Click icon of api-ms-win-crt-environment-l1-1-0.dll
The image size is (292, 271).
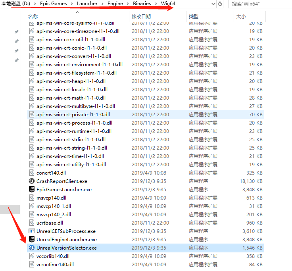coord(32,64)
